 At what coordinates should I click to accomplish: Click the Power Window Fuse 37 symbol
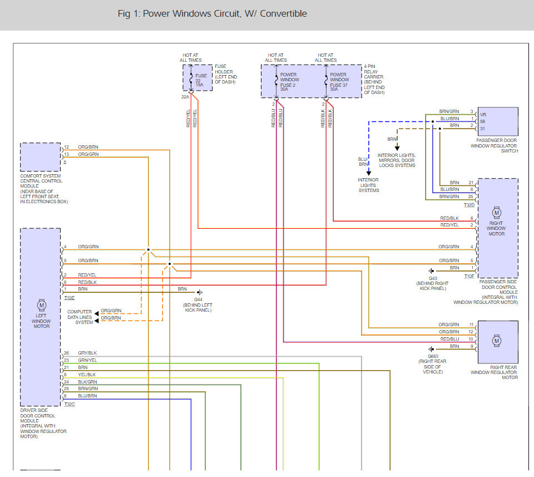point(326,80)
